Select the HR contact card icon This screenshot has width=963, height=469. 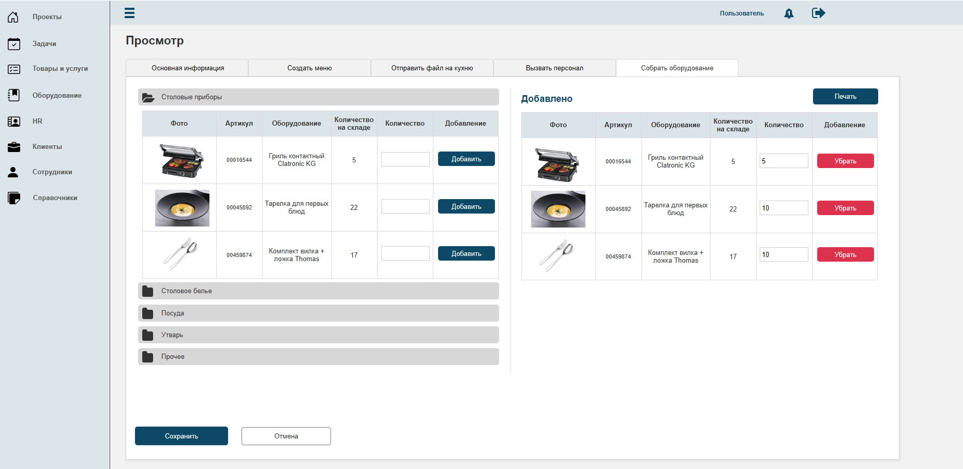pos(14,122)
